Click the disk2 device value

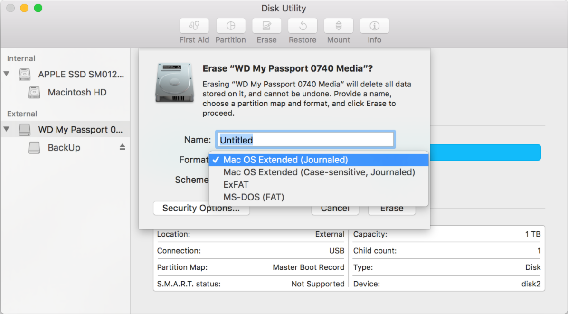pyautogui.click(x=530, y=284)
